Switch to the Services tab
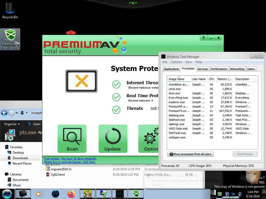Image resolution: width=266 pixels, height=199 pixels. pyautogui.click(x=203, y=69)
